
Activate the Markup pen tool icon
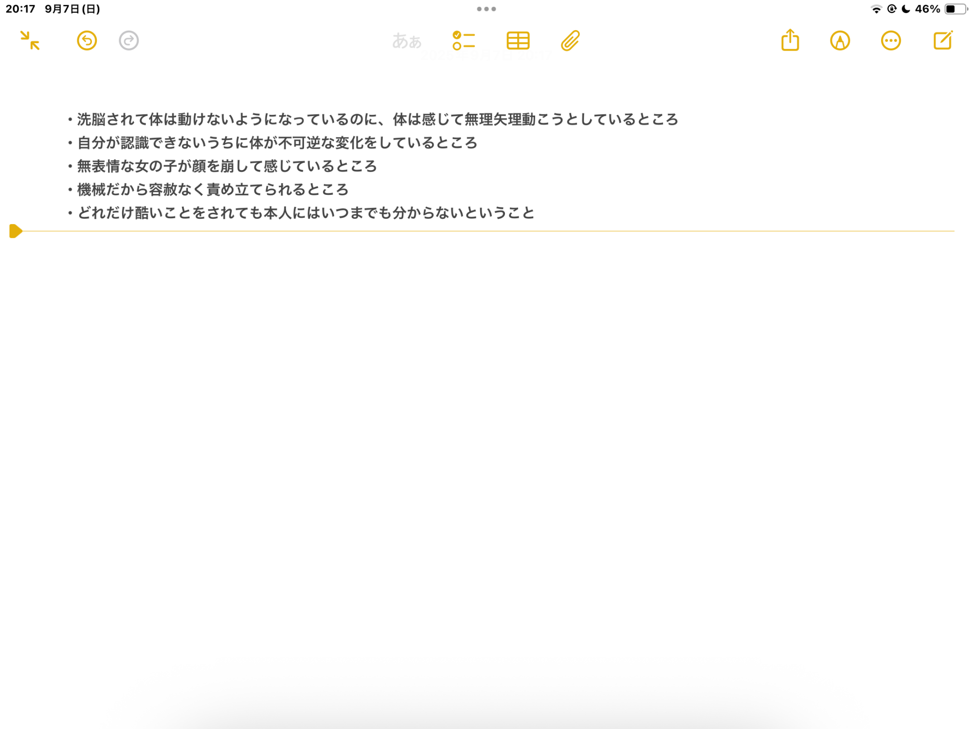840,40
